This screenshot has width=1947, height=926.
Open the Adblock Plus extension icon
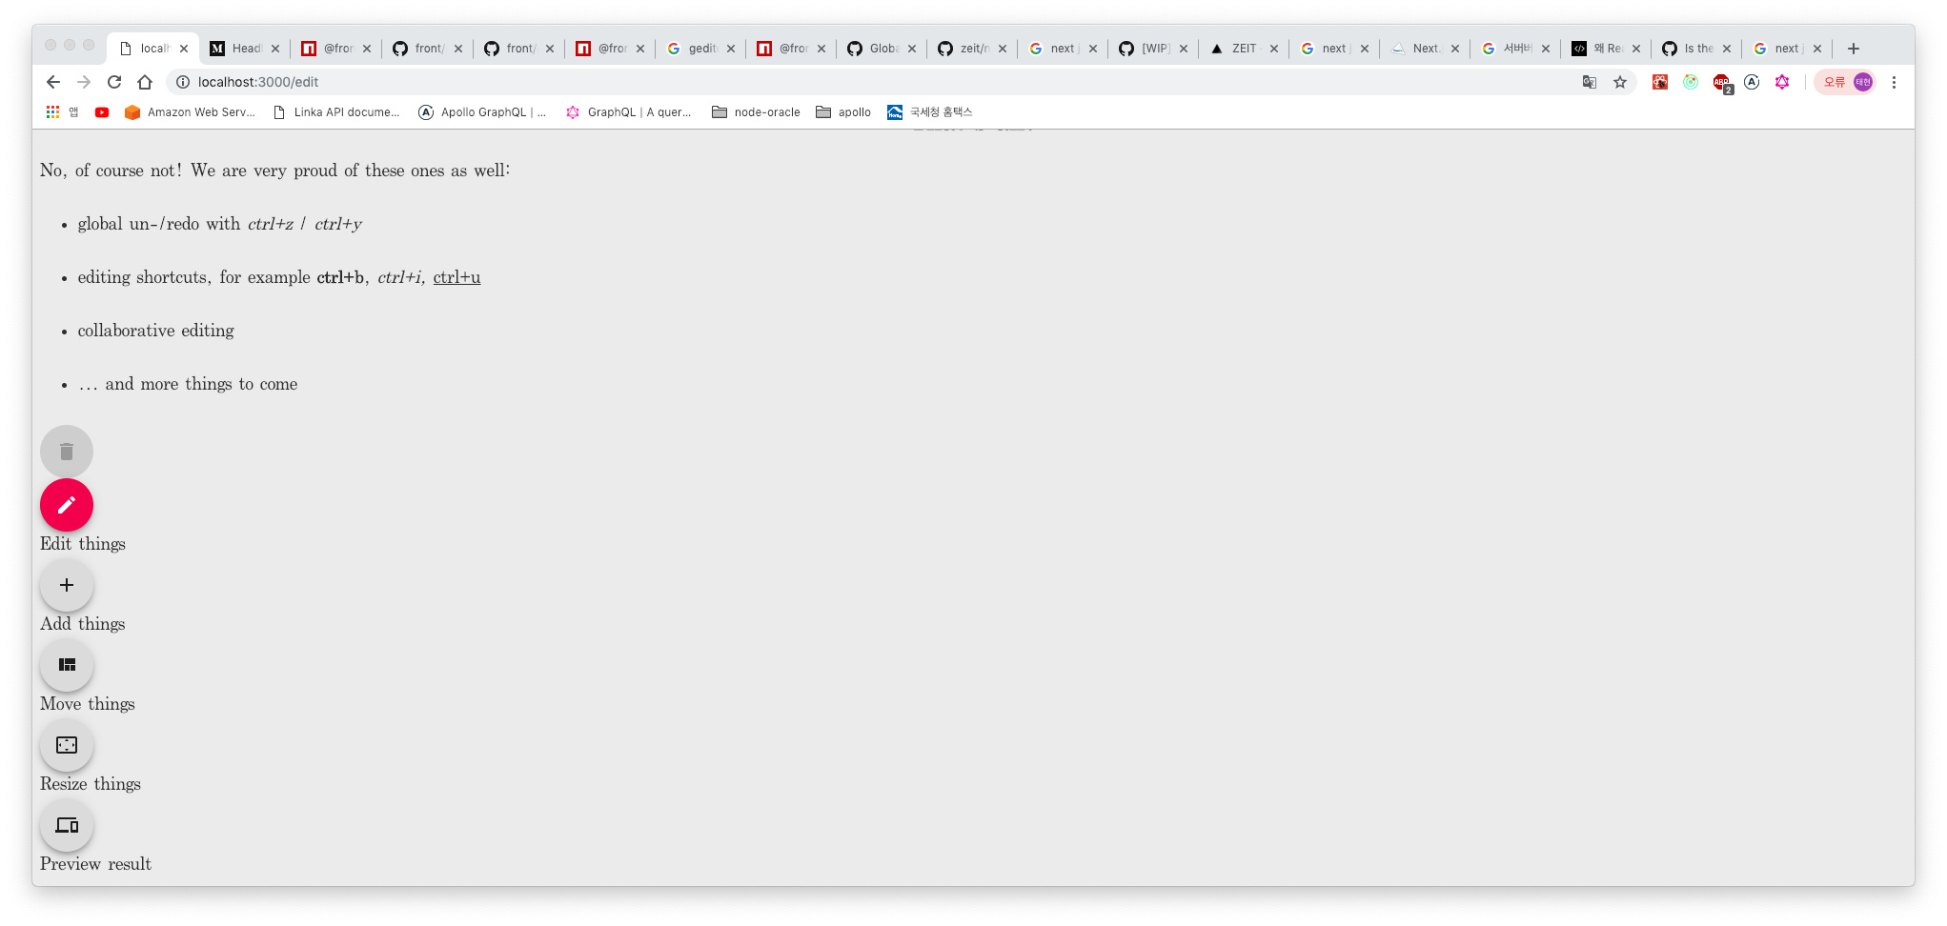pos(1723,82)
